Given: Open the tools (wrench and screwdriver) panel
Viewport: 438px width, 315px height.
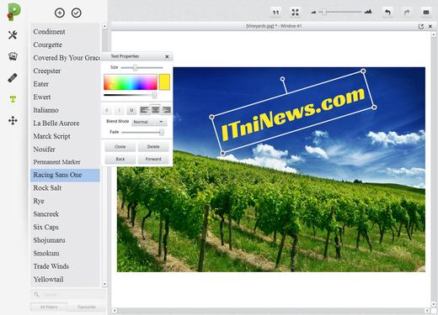Looking at the screenshot, I should click(x=13, y=35).
